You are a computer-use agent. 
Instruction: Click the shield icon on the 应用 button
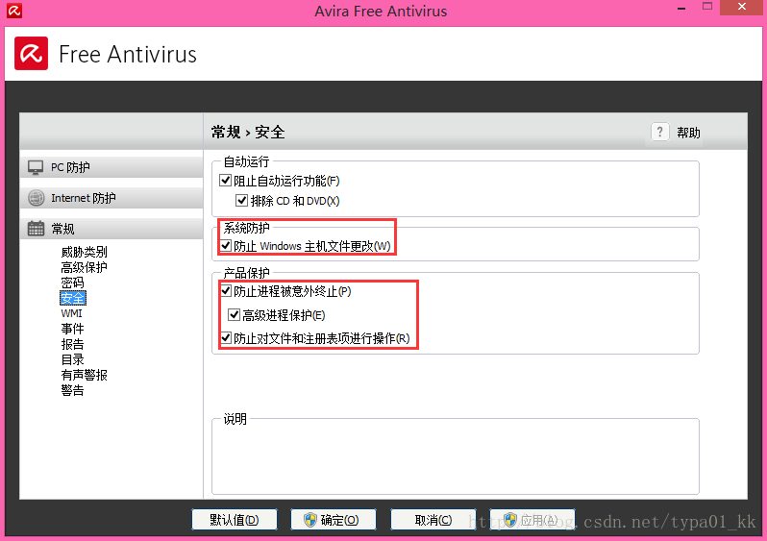[510, 520]
